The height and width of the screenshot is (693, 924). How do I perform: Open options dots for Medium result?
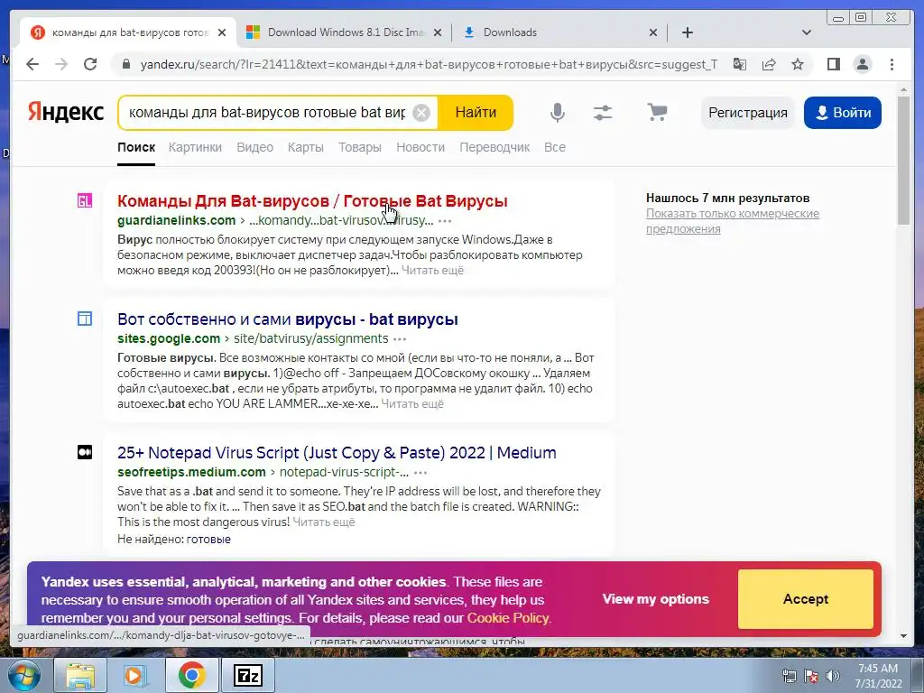tap(420, 473)
